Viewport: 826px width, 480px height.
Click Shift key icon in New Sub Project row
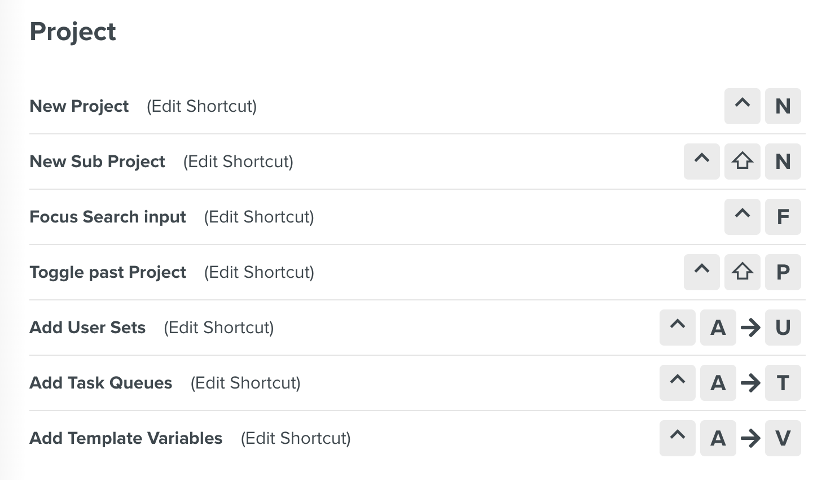742,162
